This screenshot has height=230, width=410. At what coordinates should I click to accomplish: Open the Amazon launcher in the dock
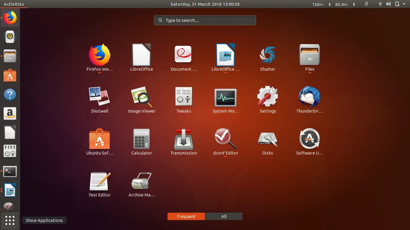(x=10, y=114)
